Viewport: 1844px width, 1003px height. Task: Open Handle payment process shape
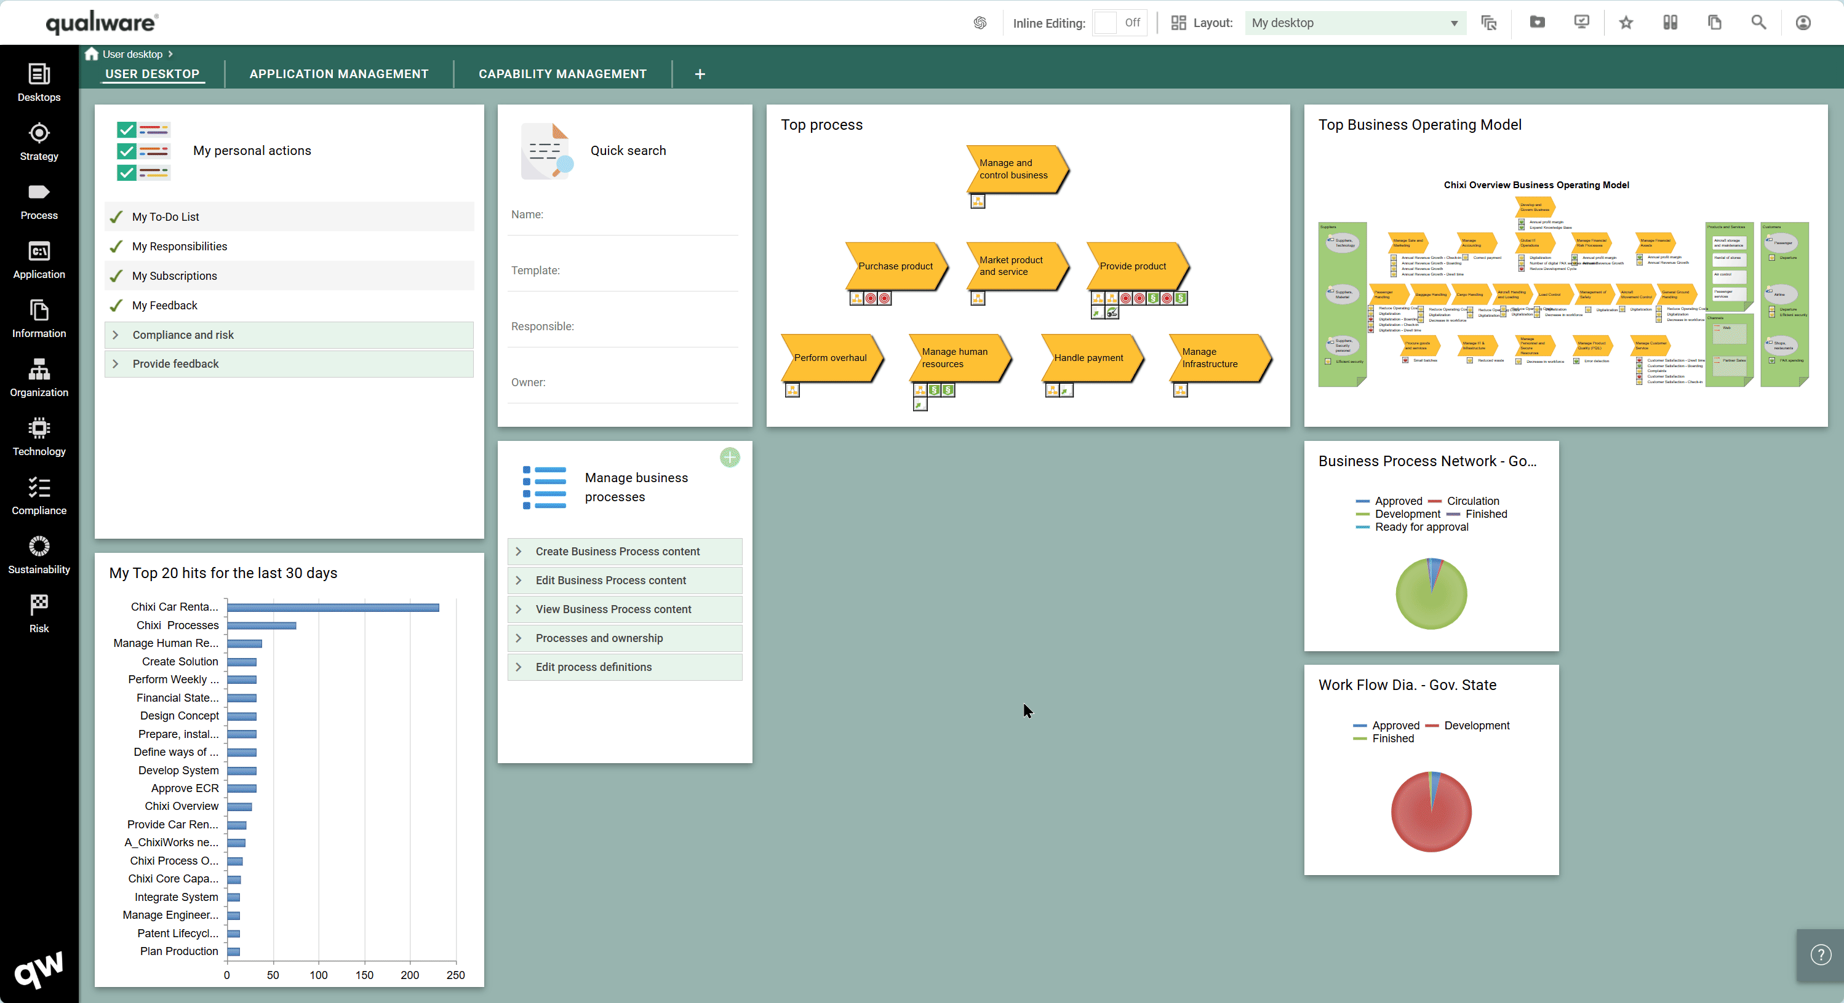1091,358
